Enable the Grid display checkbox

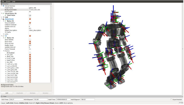pos(30,17)
